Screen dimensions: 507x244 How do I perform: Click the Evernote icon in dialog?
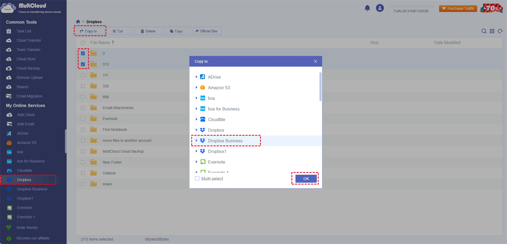pyautogui.click(x=202, y=162)
